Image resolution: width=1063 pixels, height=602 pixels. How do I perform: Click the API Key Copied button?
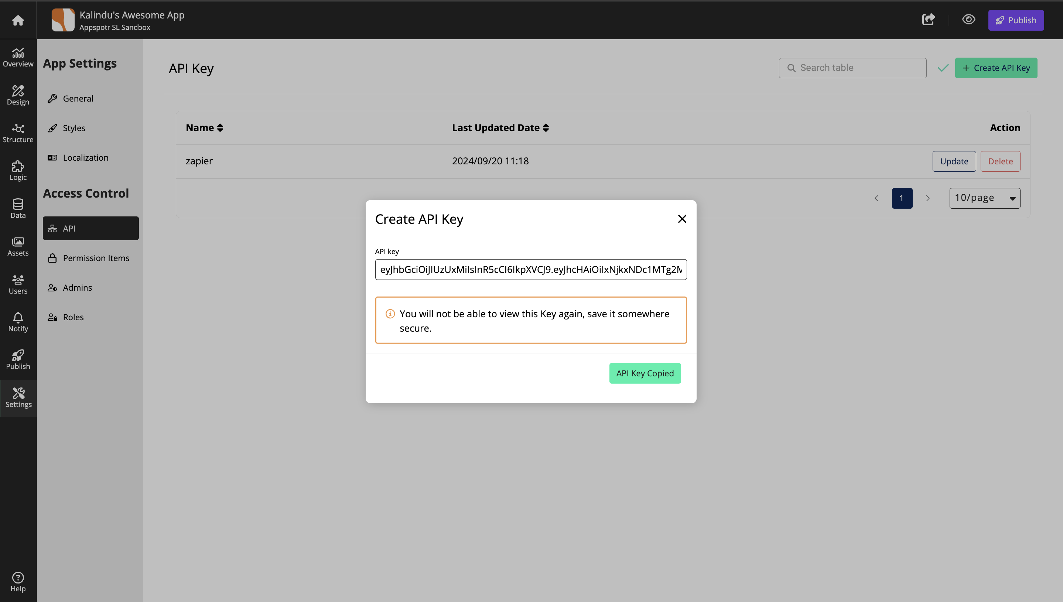(645, 373)
